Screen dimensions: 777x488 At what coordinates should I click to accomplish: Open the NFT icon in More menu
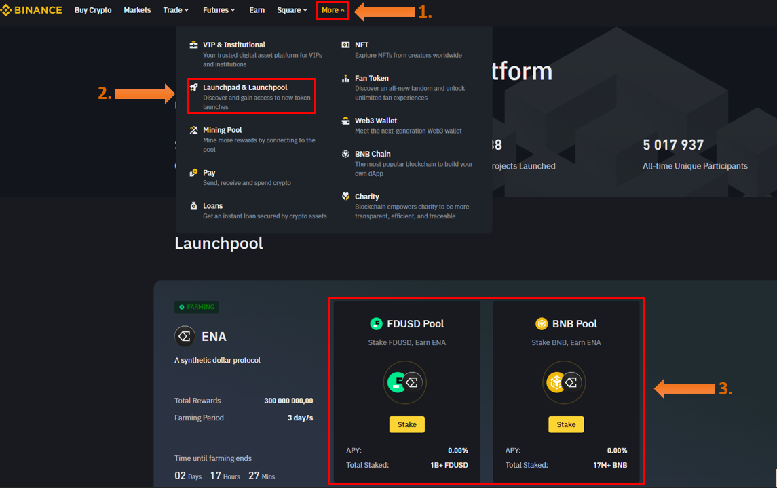click(345, 45)
